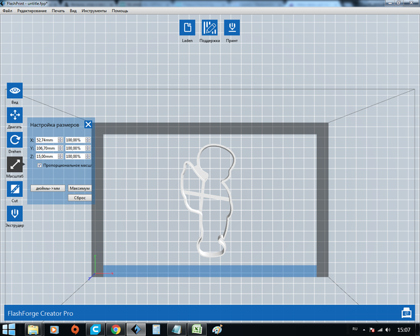Open Paint from taskbar

(217, 329)
